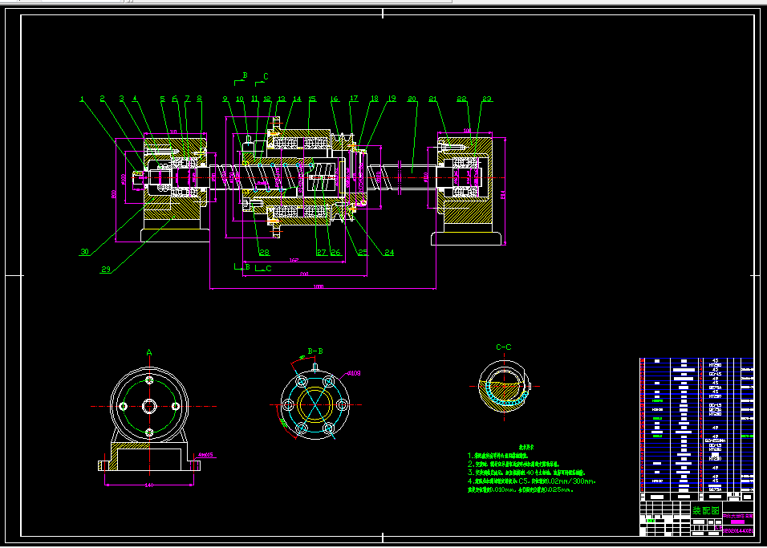The image size is (767, 548).
Task: Select part balloon number 3
Action: 122,99
